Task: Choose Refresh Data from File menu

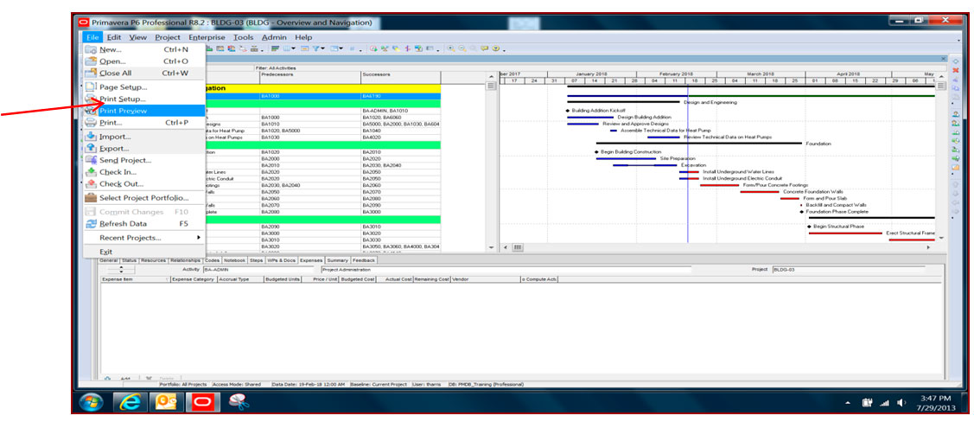Action: pyautogui.click(x=144, y=224)
